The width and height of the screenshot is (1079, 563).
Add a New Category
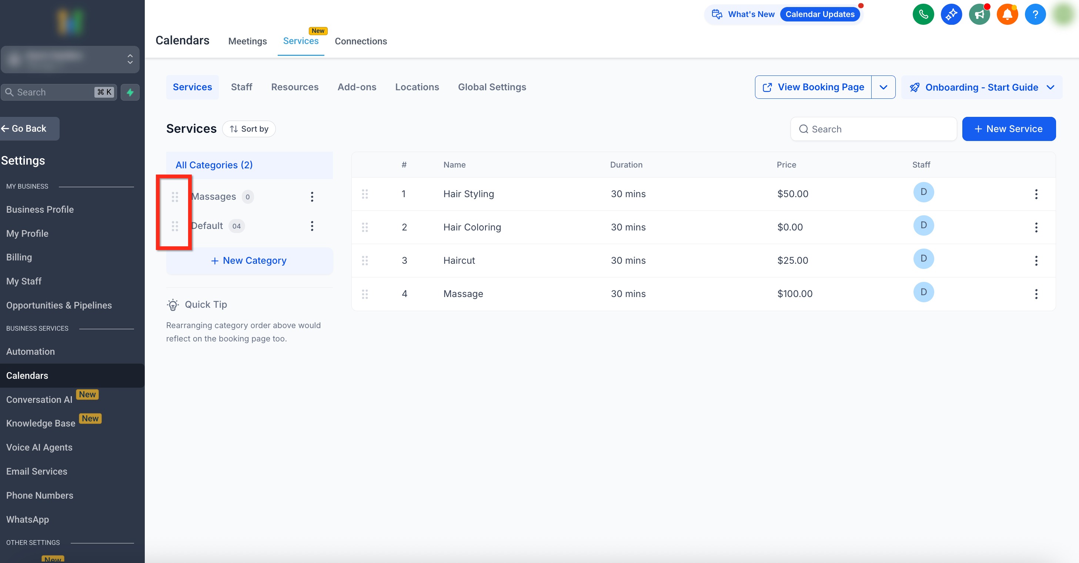[249, 260]
